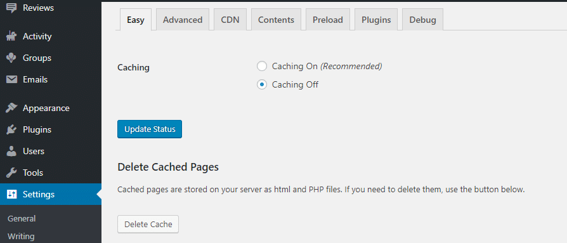Click the Groups icon in sidebar
Viewport: 567px width, 243px height.
pyautogui.click(x=11, y=58)
